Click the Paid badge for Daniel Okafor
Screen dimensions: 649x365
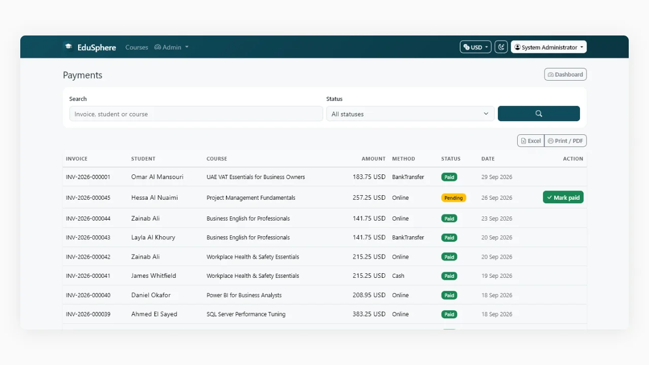pos(449,295)
